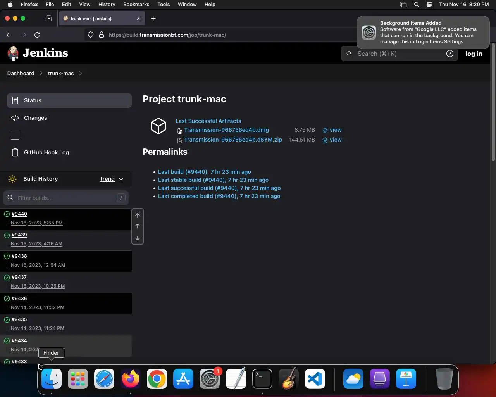The height and width of the screenshot is (397, 496).
Task: Jump to top of build history
Action: click(x=138, y=215)
